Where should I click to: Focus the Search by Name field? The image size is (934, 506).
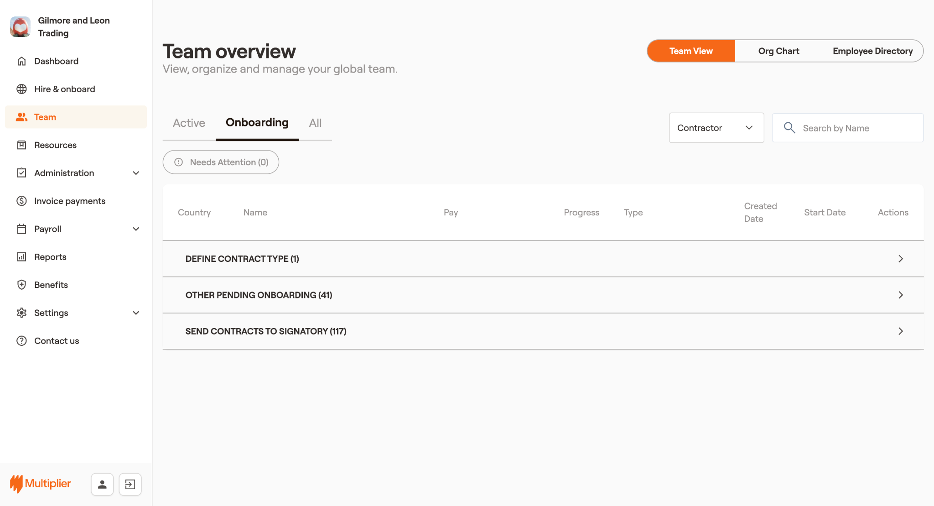pyautogui.click(x=857, y=128)
